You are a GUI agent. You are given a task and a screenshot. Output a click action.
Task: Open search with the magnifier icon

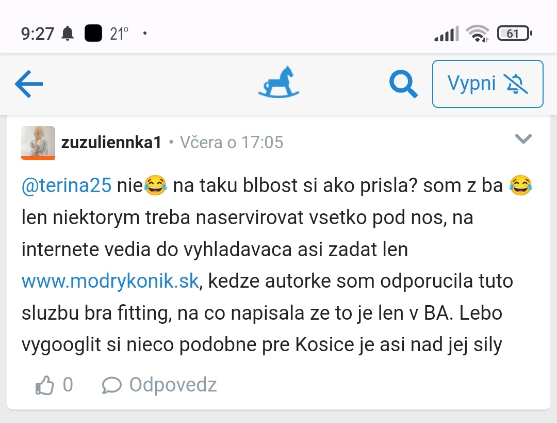(403, 84)
